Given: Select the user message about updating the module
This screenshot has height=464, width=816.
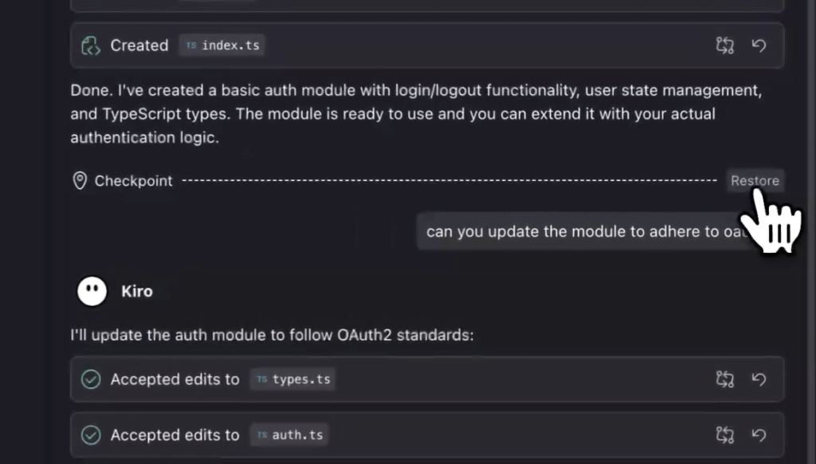Looking at the screenshot, I should 582,232.
